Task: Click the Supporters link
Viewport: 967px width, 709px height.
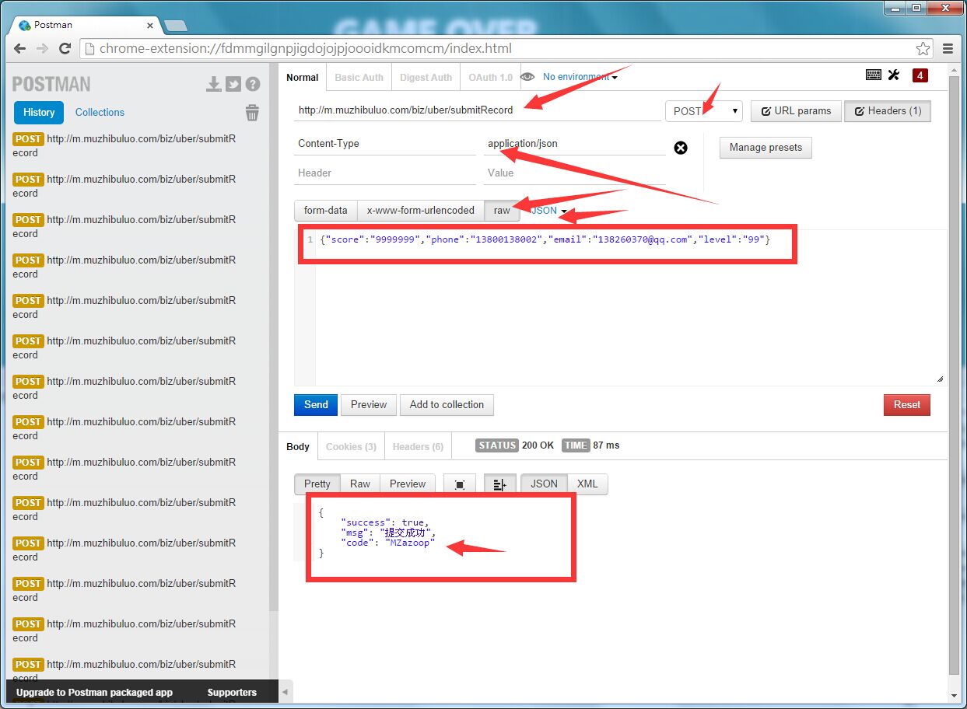Action: [232, 693]
